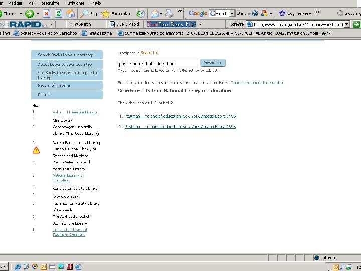Open the Bogmærker dropdown arrow
The height and width of the screenshot is (271, 361).
tap(311, 13)
